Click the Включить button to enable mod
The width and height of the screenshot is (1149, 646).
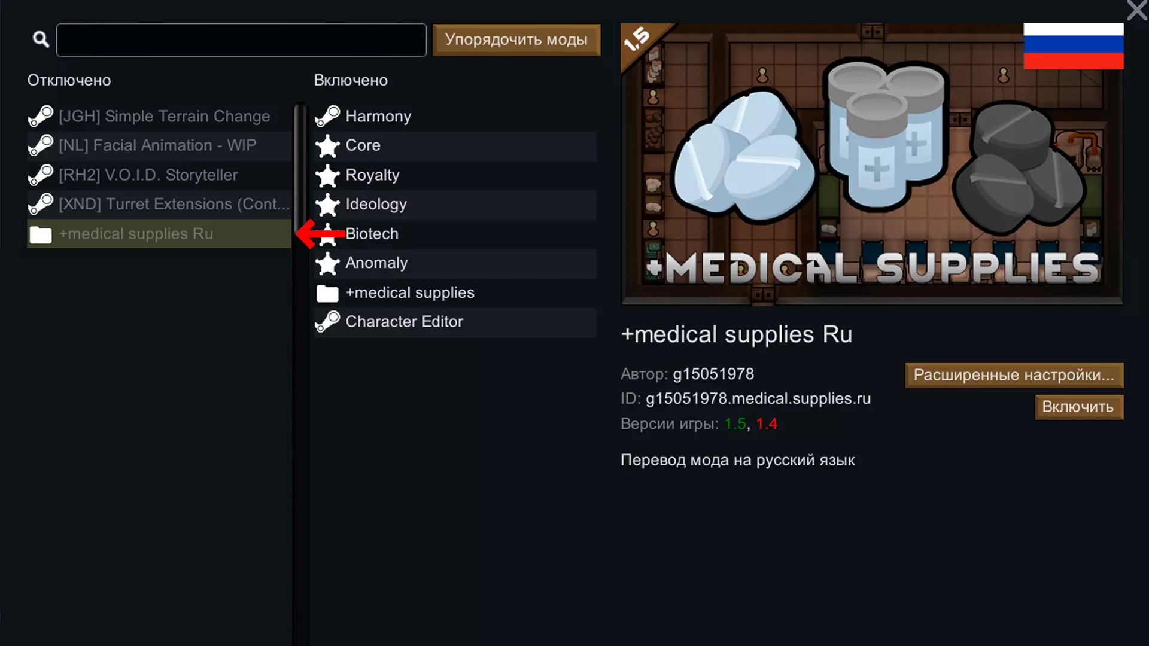pos(1078,407)
